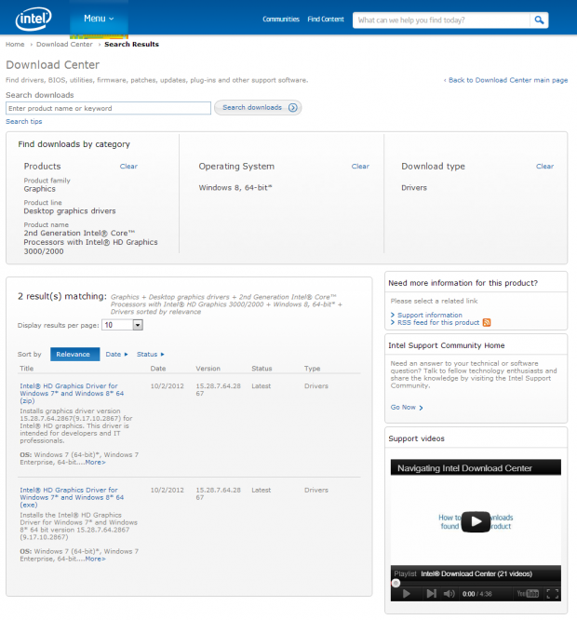This screenshot has width=577, height=620.
Task: Click the playlist title in the video bar
Action: click(x=476, y=573)
